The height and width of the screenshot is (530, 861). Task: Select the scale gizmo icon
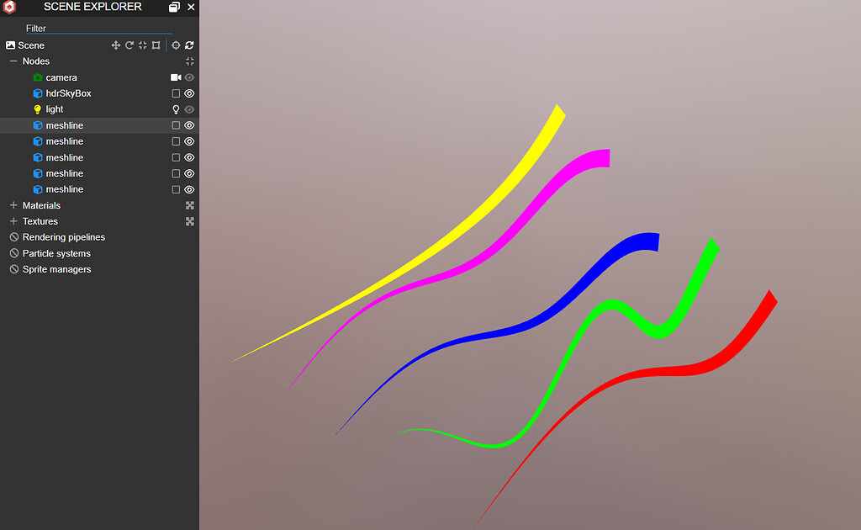coord(142,45)
